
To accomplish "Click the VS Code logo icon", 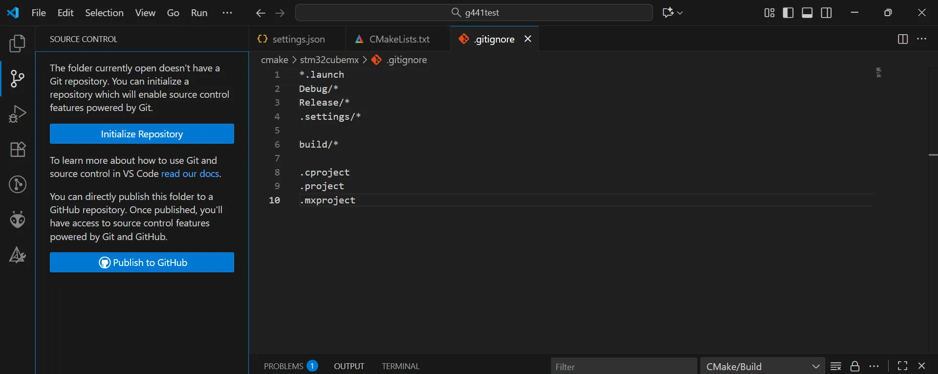I will point(13,13).
